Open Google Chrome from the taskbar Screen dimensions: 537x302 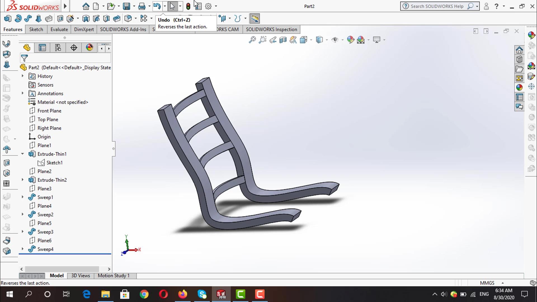[x=144, y=294]
